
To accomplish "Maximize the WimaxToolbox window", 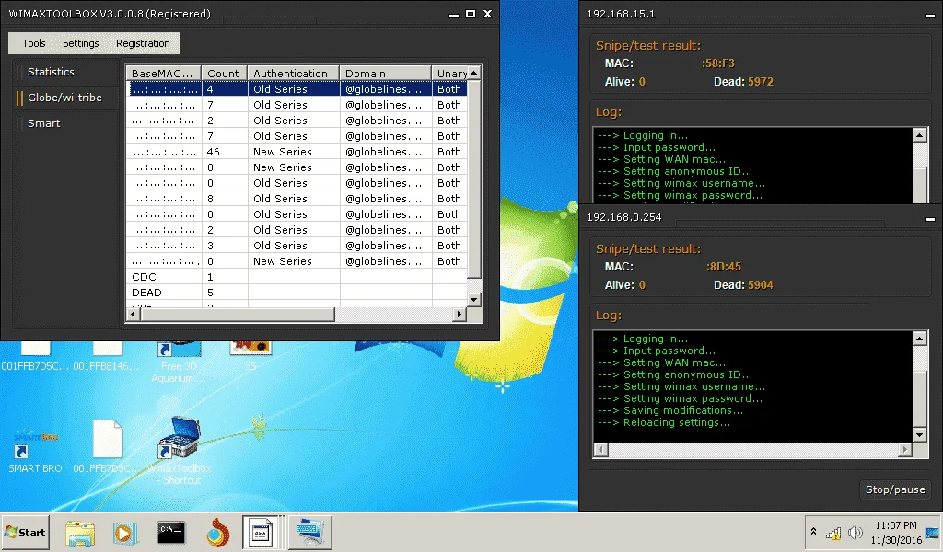I will coord(471,14).
